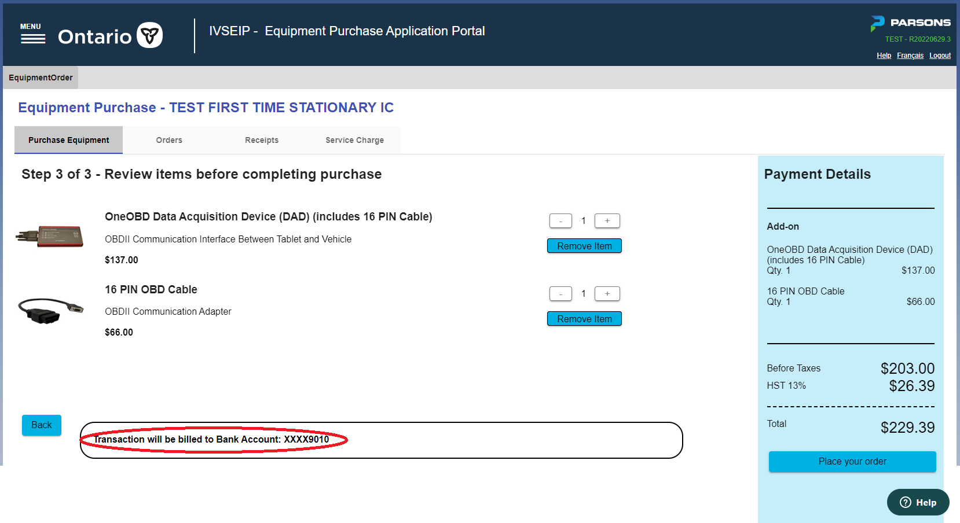The image size is (960, 523).
Task: Click the $203.00 Before Taxes amount
Action: pyautogui.click(x=907, y=369)
